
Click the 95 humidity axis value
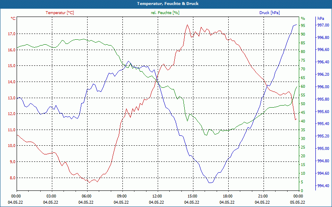point(303,25)
